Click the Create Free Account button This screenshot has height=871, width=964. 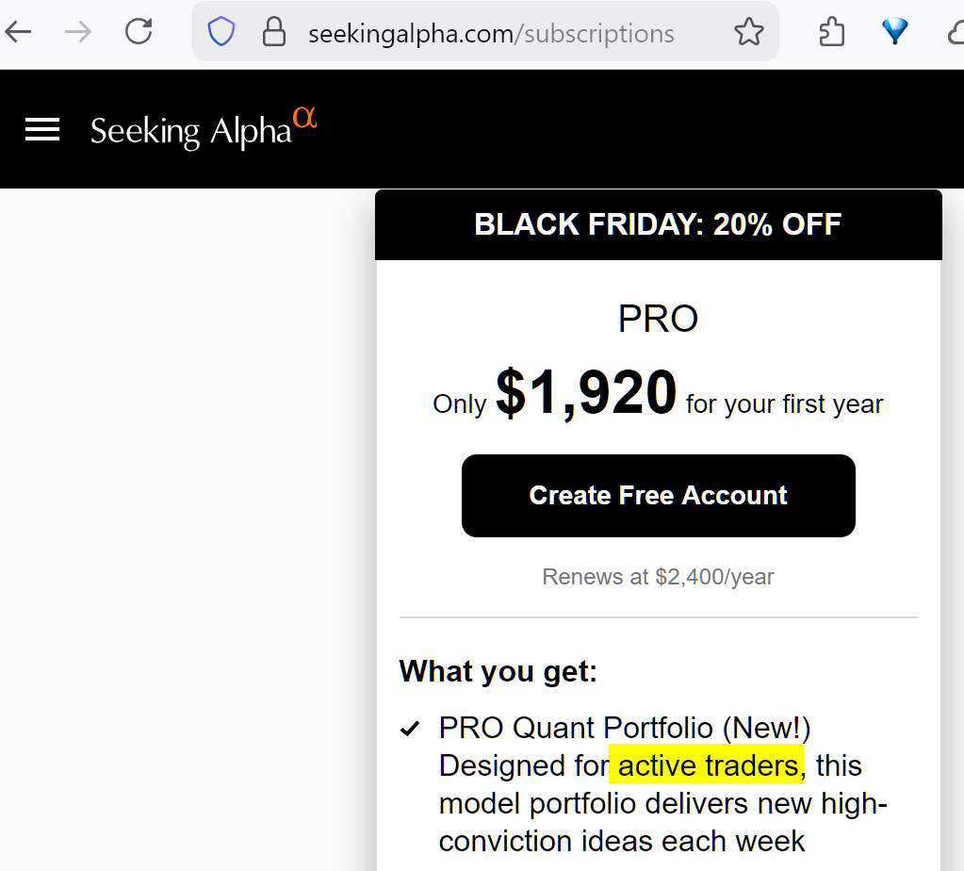point(658,496)
